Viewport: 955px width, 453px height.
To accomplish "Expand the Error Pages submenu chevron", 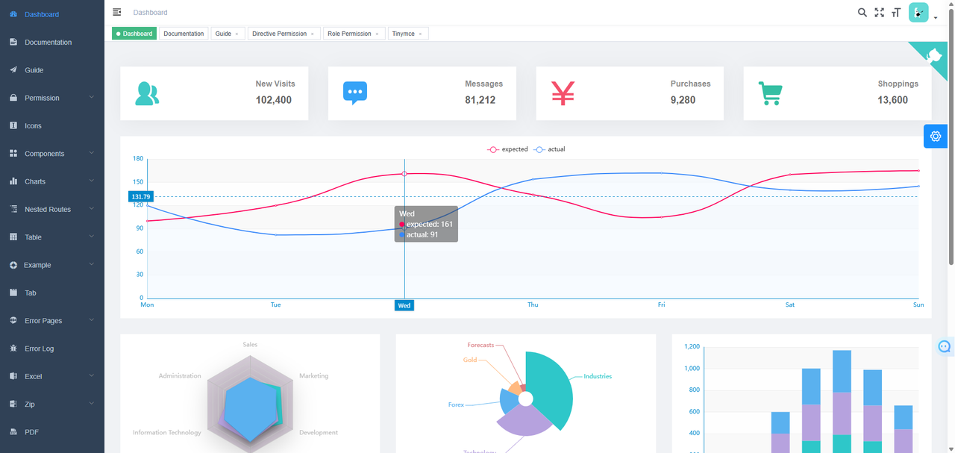I will click(91, 320).
